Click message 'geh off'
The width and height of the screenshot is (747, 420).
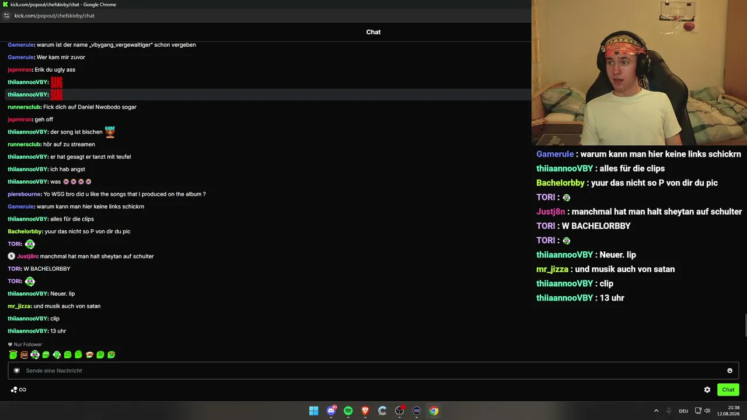44,120
